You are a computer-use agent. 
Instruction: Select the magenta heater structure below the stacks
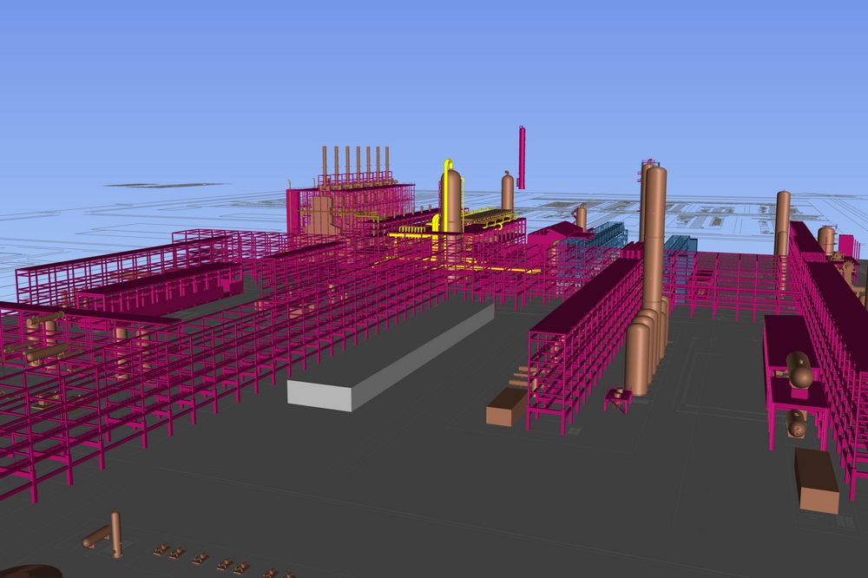coord(347,210)
